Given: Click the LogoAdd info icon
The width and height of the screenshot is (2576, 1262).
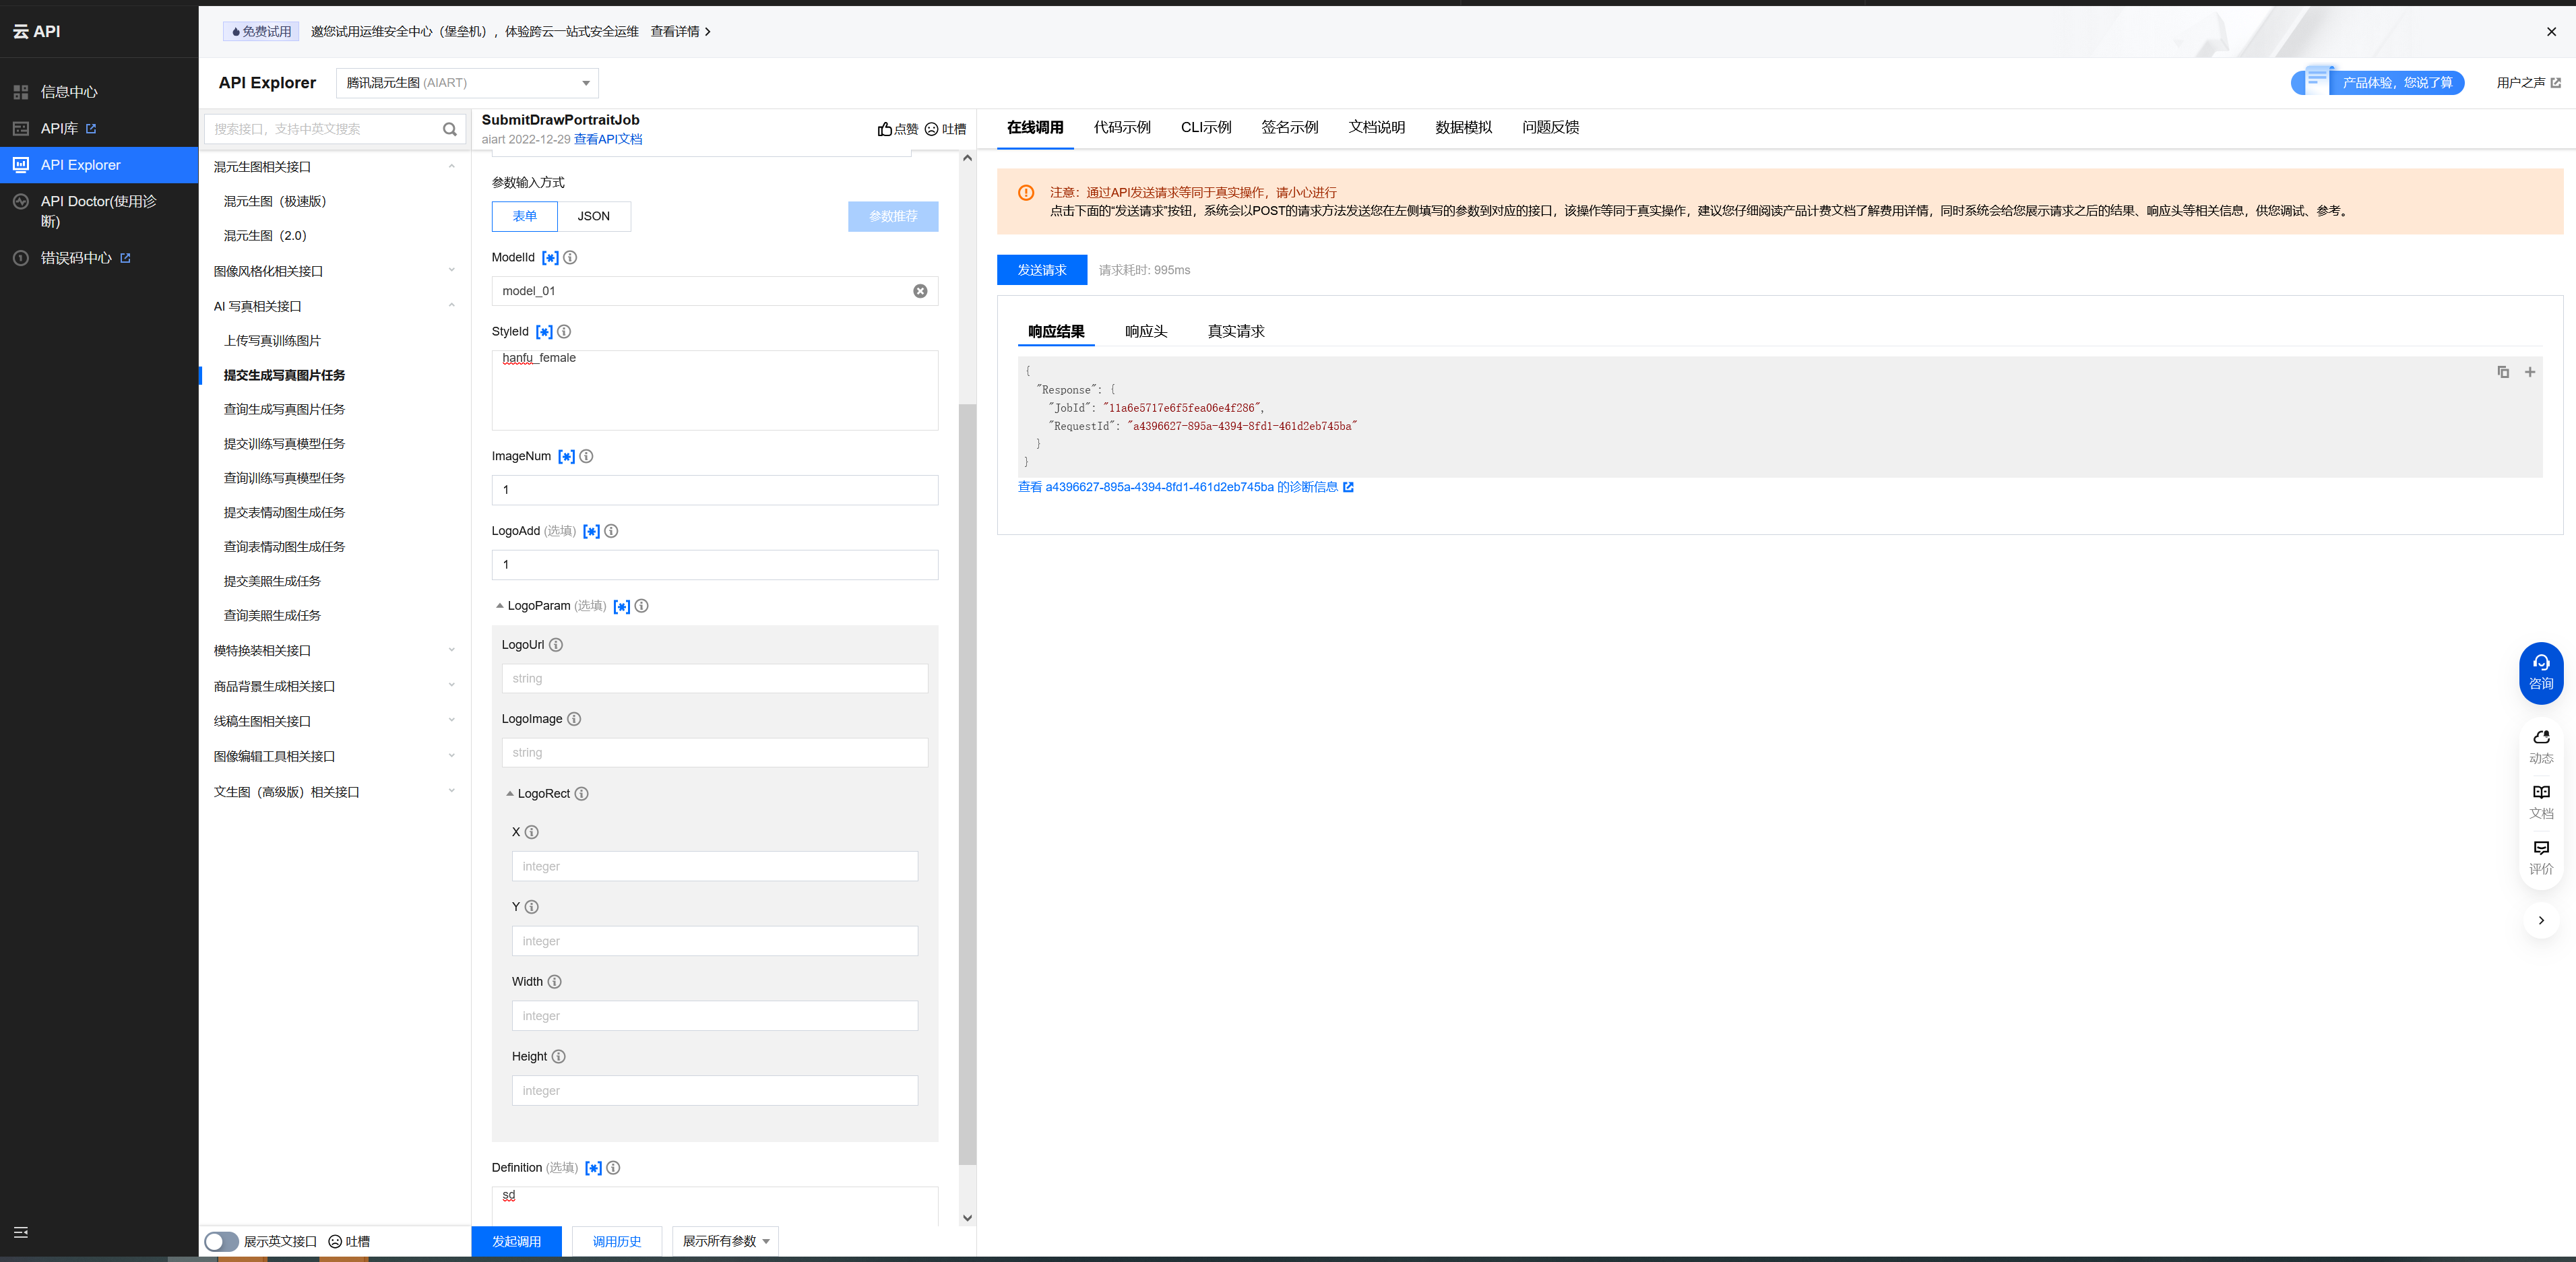Looking at the screenshot, I should [611, 531].
